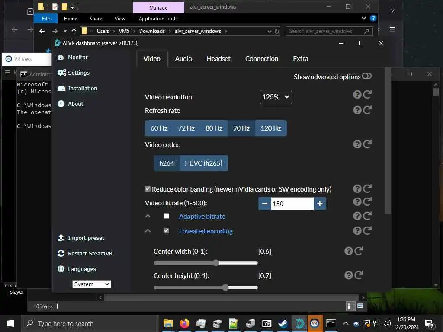Screen dimensions: 443x332
Task: Open the About page
Action: 70,104
